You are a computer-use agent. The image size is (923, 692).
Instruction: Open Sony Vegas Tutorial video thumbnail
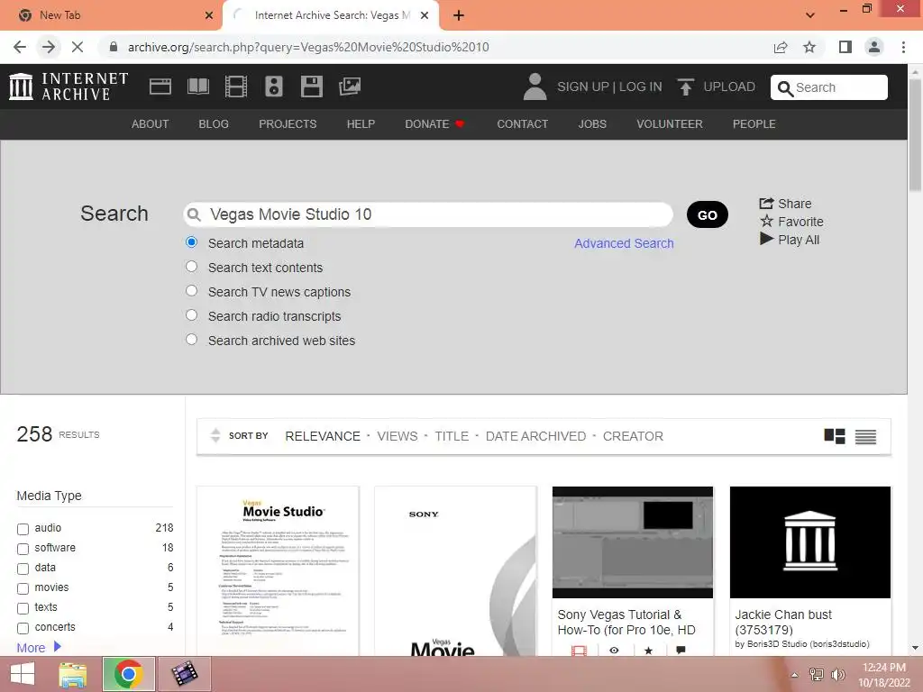pyautogui.click(x=632, y=542)
